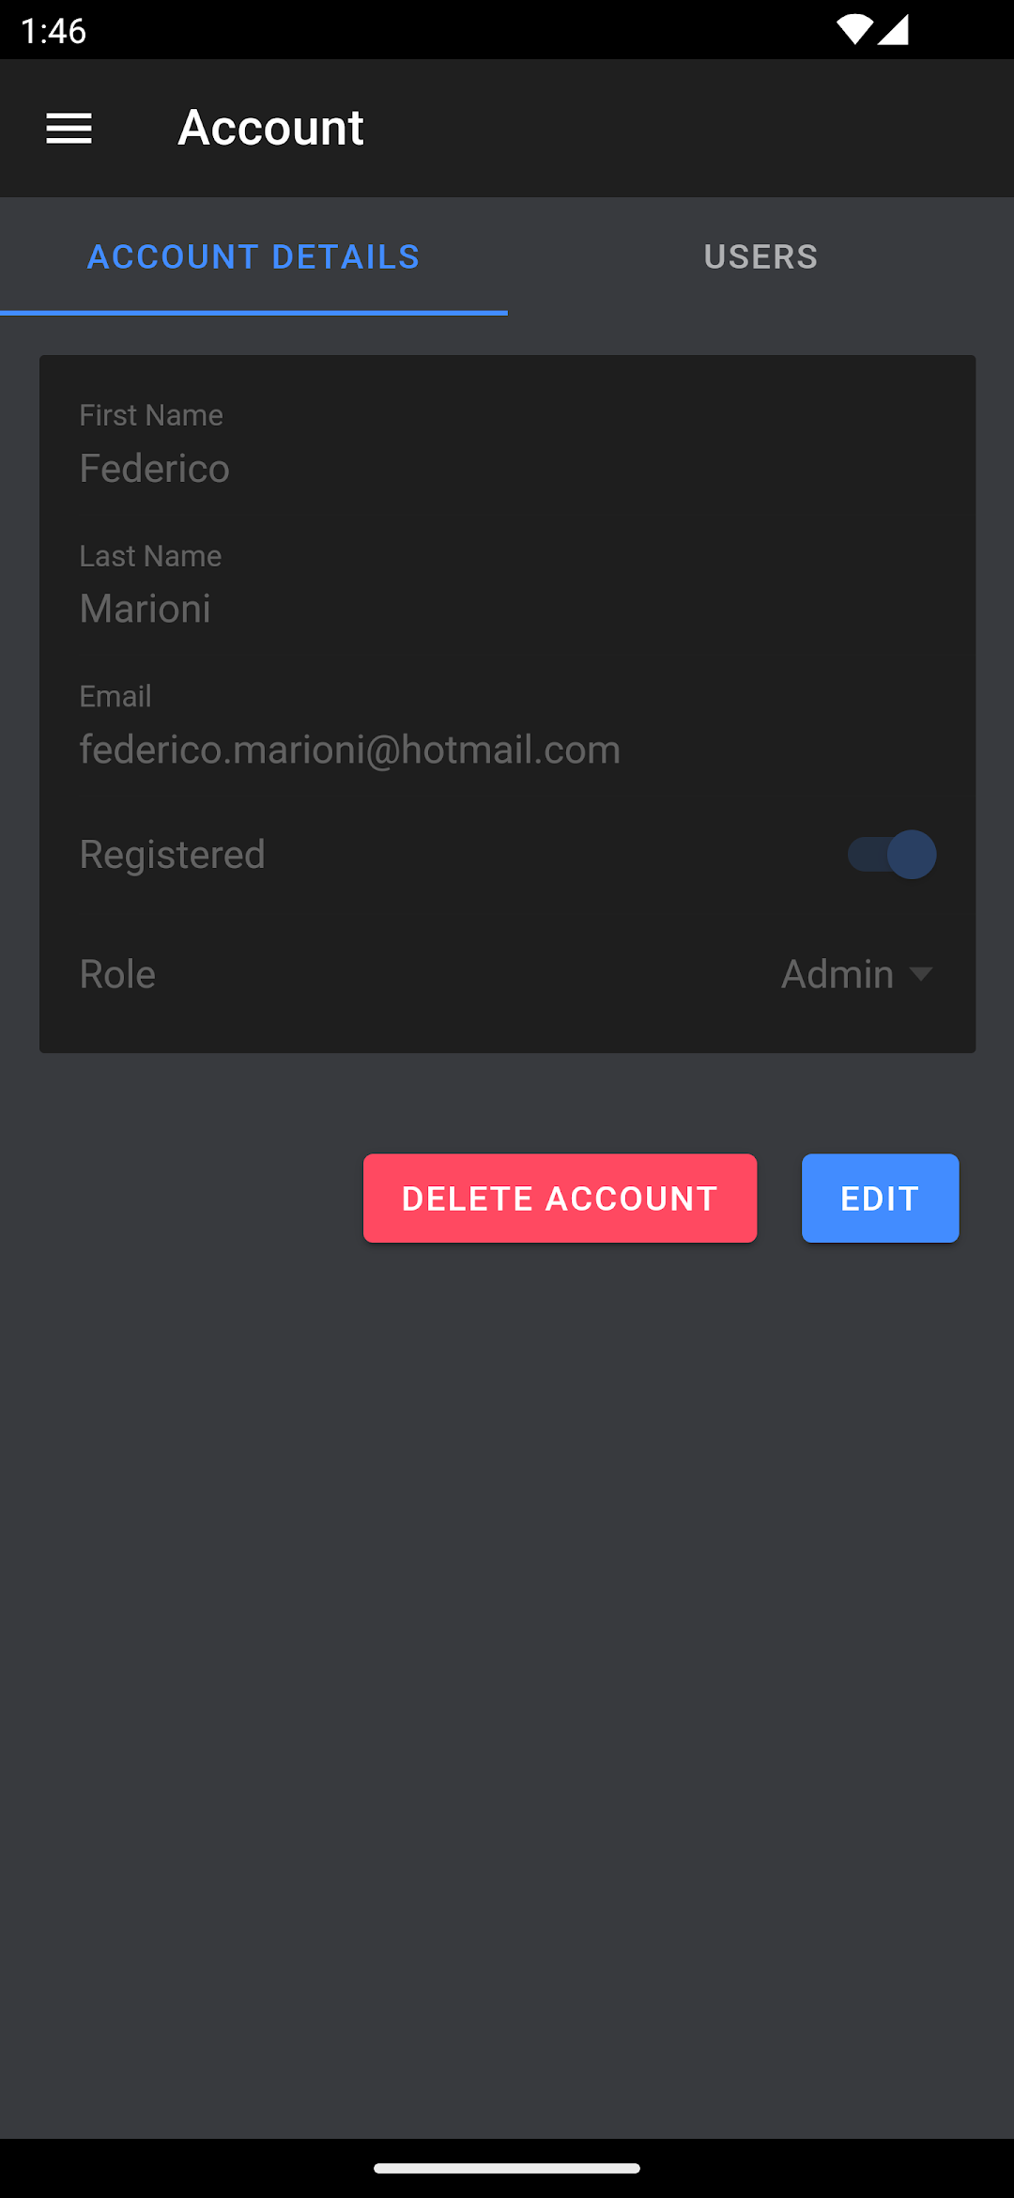The height and width of the screenshot is (2198, 1014).
Task: Click the Role row label
Action: coord(117,974)
